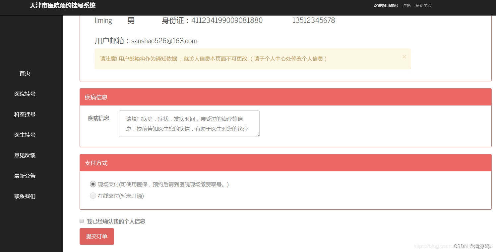Click the phone number 13512345678
This screenshot has height=252, width=496.
click(314, 21)
